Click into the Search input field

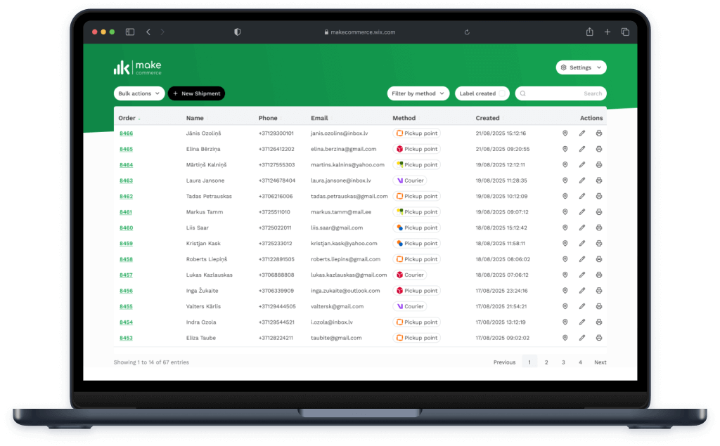pos(562,93)
